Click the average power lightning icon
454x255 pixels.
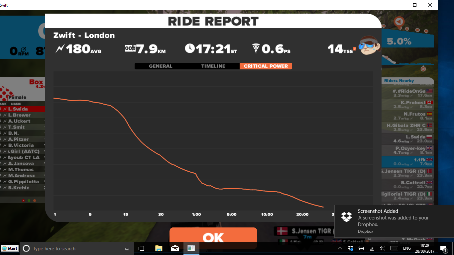pyautogui.click(x=60, y=49)
